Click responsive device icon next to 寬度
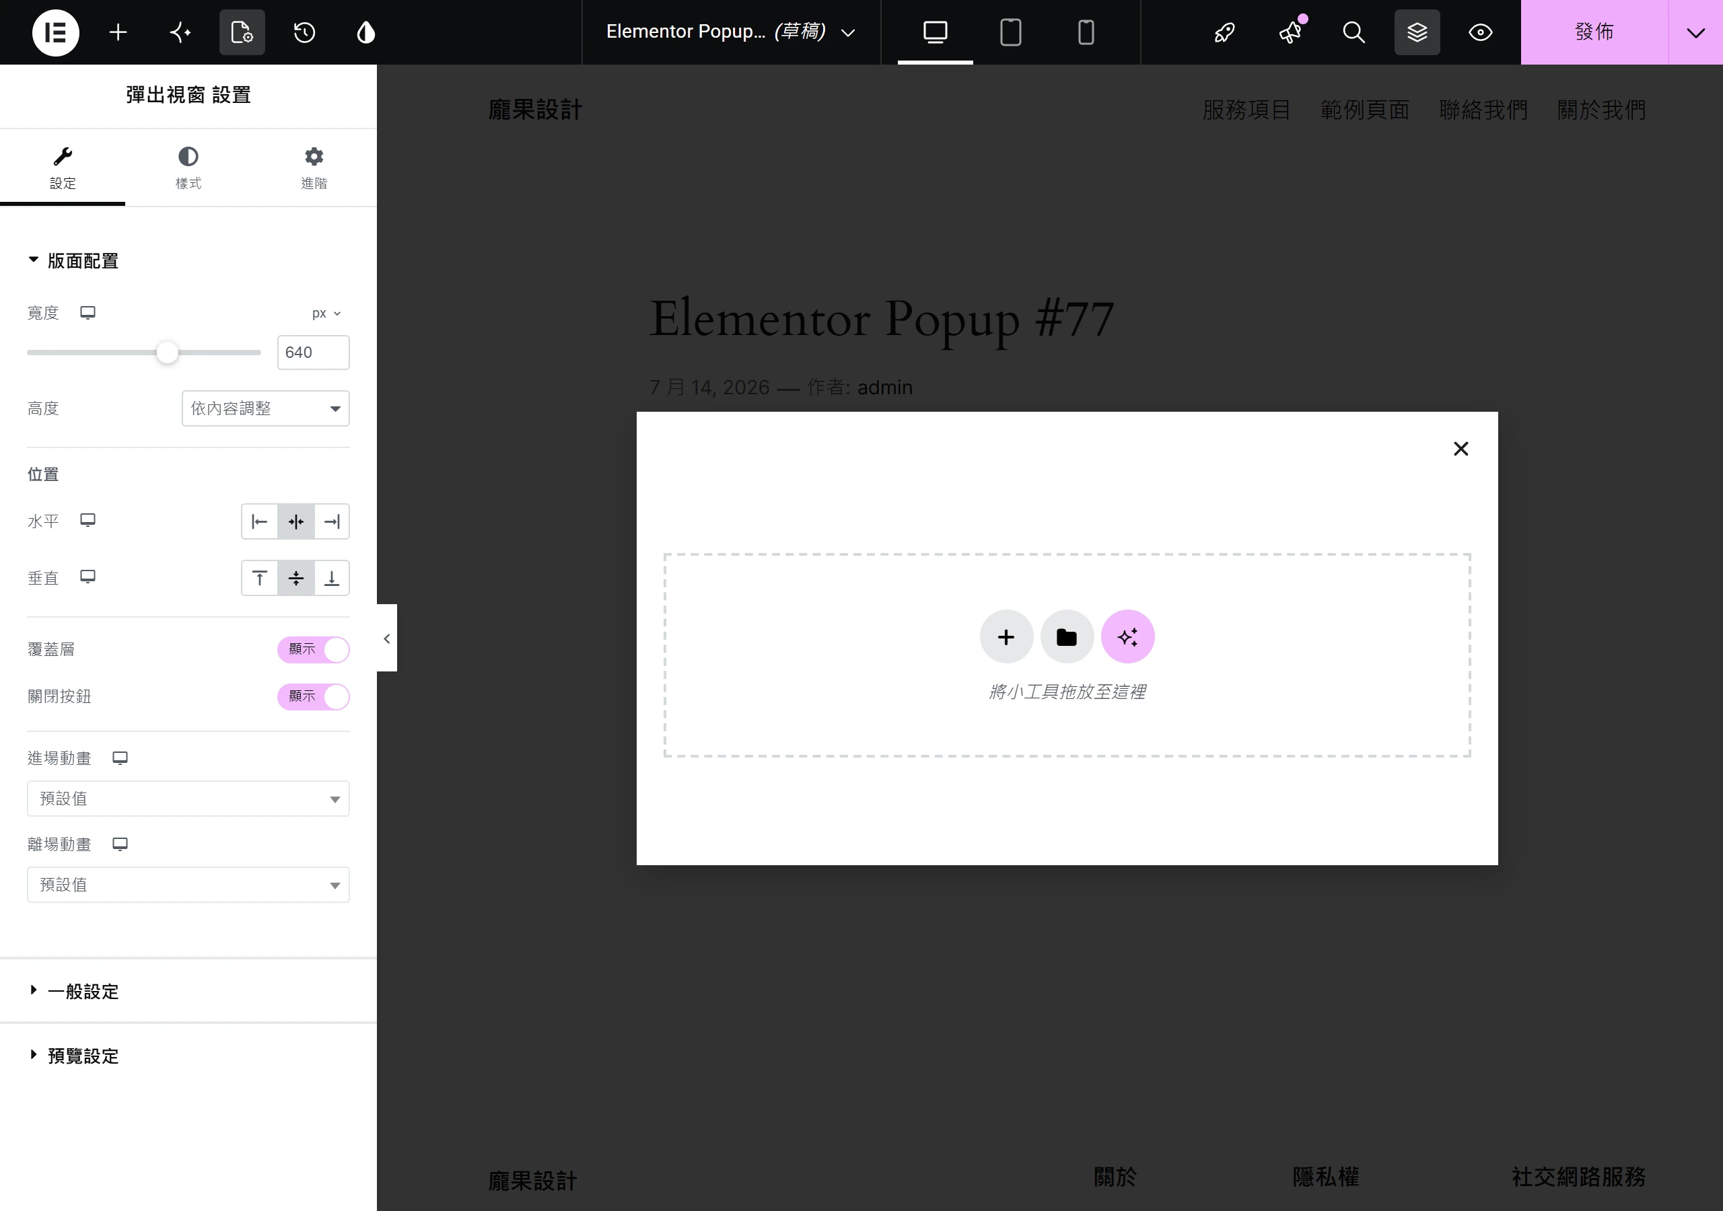Screen dimensions: 1723x1211 pos(87,313)
